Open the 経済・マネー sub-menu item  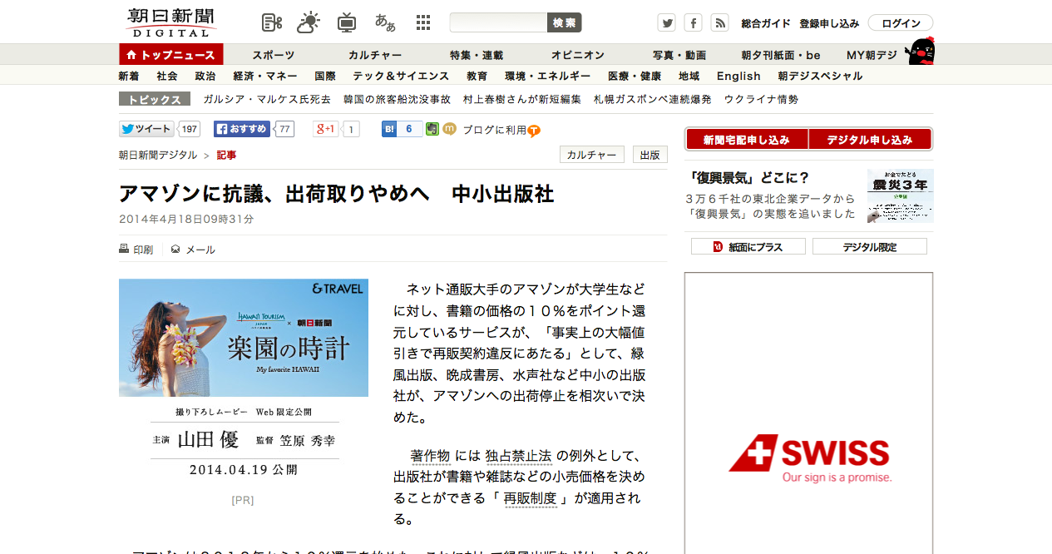(265, 76)
